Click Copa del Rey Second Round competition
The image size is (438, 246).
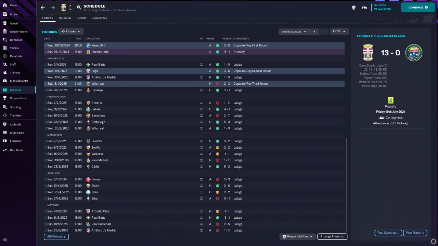[x=253, y=71]
